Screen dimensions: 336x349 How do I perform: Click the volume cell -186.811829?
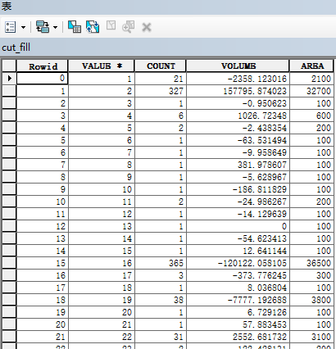(238, 189)
